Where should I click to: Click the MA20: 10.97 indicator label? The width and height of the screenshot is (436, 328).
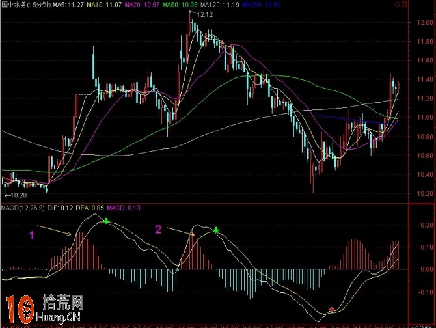coord(142,5)
